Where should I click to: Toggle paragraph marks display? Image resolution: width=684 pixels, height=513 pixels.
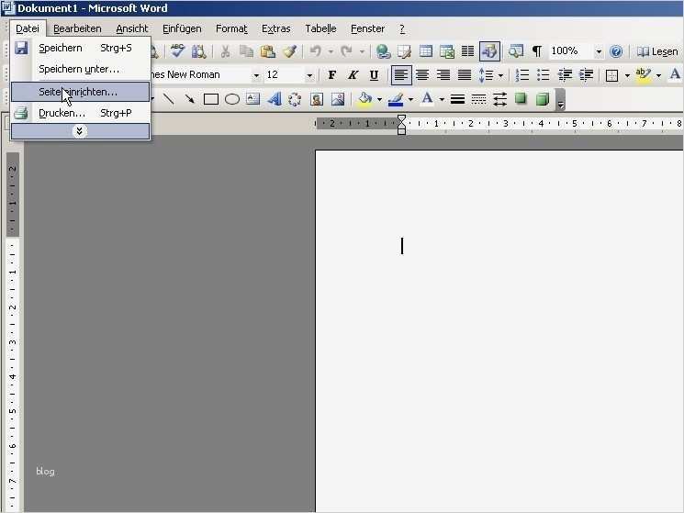[x=537, y=51]
